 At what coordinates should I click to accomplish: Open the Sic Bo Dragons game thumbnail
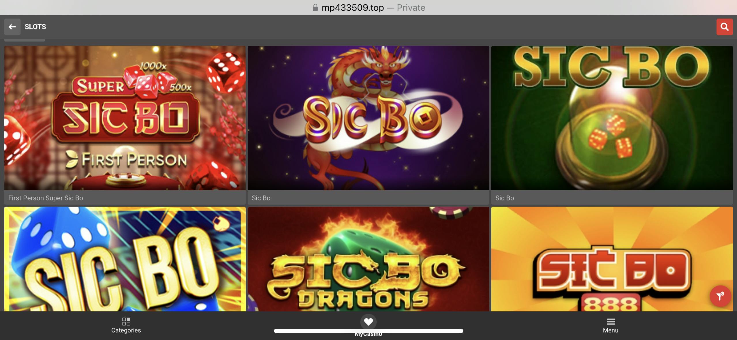[x=368, y=259]
